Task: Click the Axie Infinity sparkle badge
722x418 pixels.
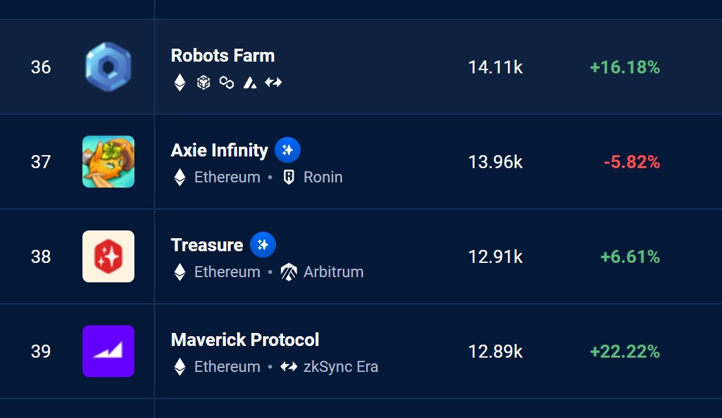Action: tap(288, 150)
